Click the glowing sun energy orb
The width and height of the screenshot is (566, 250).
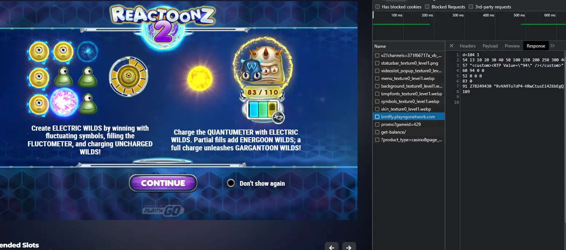200,78
